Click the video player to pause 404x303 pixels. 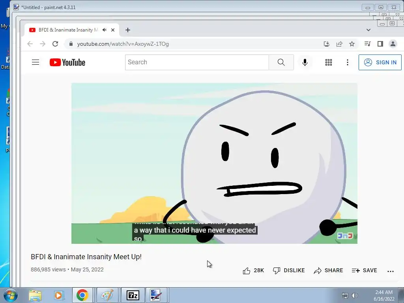tap(214, 163)
